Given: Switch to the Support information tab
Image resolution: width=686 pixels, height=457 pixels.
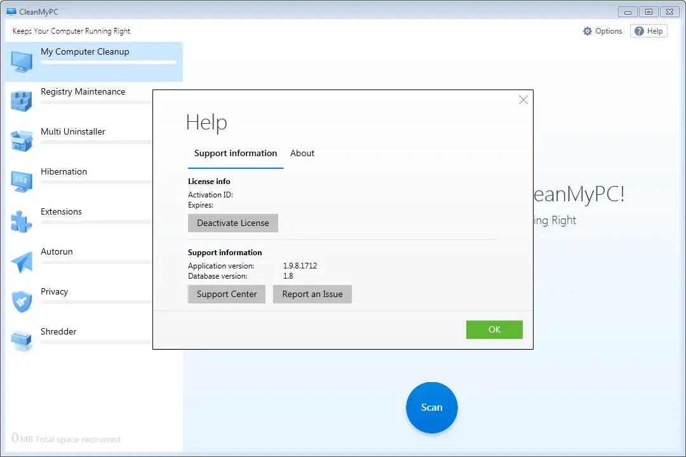Looking at the screenshot, I should pyautogui.click(x=236, y=154).
